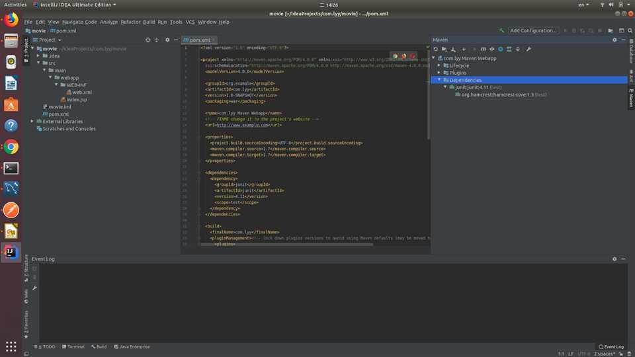This screenshot has width=635, height=357.
Task: Open the Tools menu
Action: (176, 22)
